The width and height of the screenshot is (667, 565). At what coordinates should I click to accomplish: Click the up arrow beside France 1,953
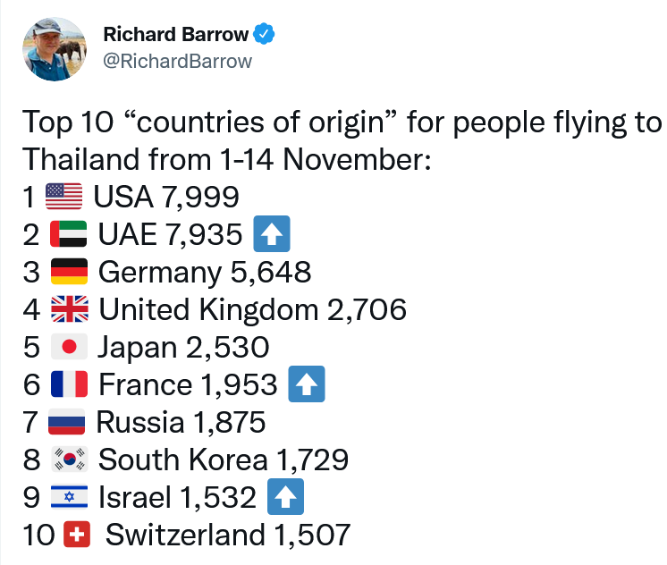pyautogui.click(x=306, y=385)
